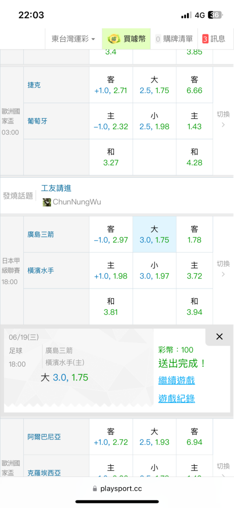
Task: Select 小 3.0, 1.97 for 橫濱水手
Action: 154,271
